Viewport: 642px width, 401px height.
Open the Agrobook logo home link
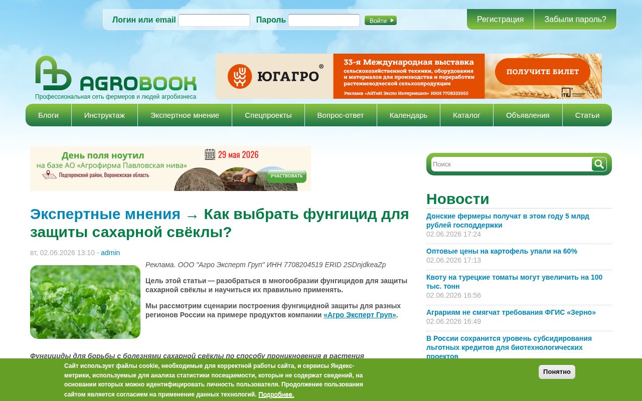(x=116, y=74)
